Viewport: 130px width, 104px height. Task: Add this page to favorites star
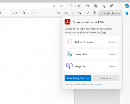click(61, 6)
